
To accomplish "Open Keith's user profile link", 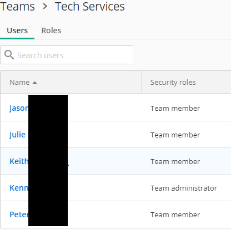I will click(19, 161).
